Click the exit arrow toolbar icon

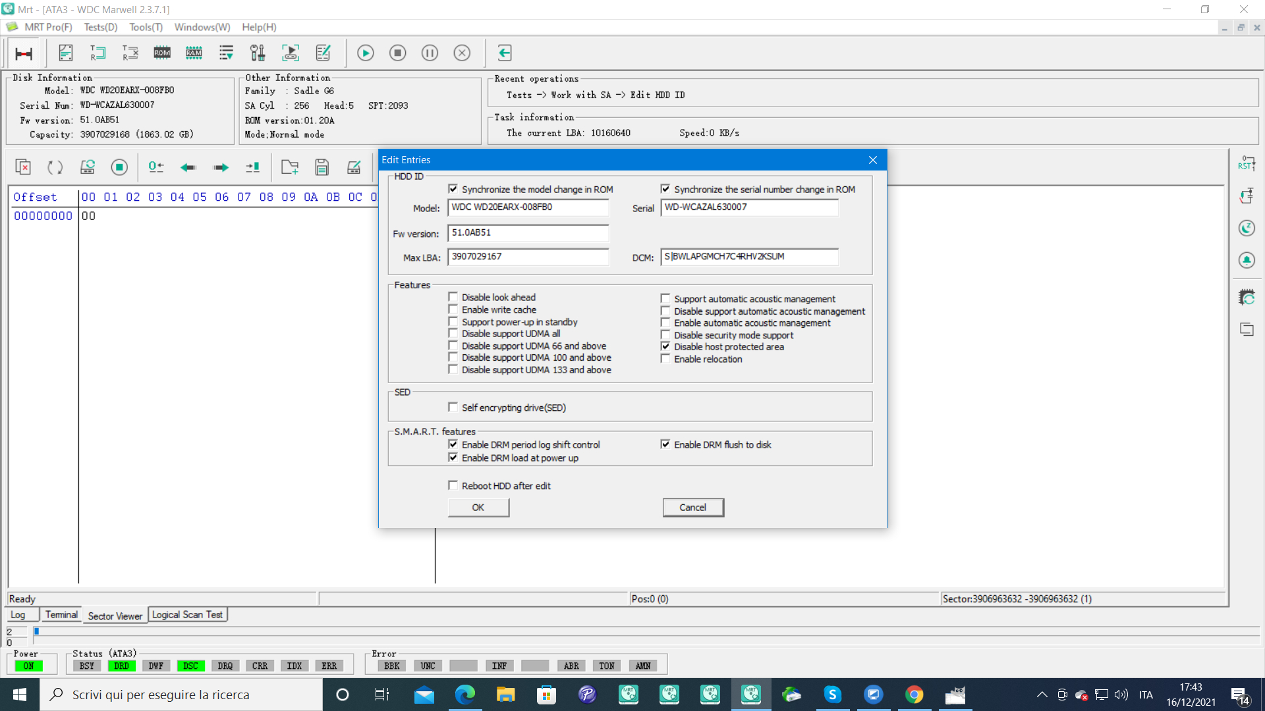505,53
